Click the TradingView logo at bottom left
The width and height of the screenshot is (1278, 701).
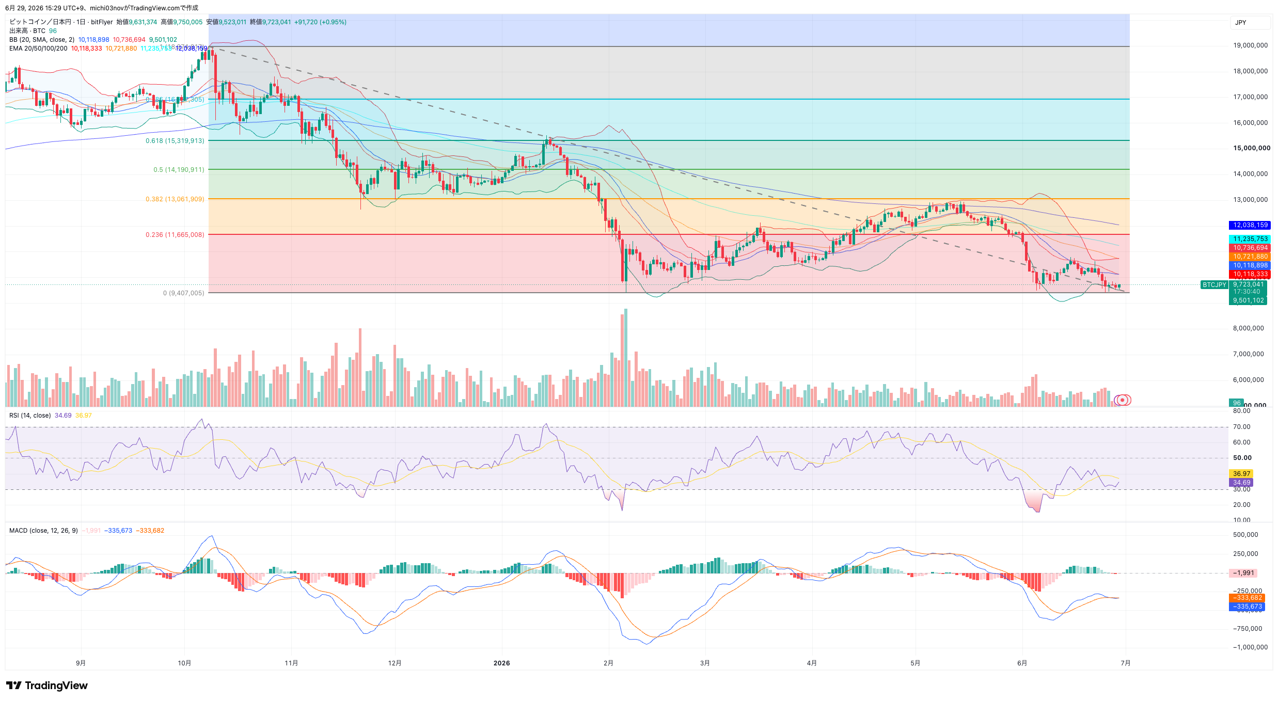click(47, 686)
